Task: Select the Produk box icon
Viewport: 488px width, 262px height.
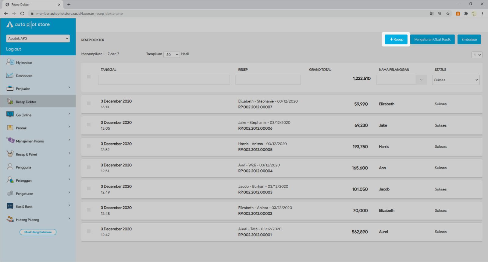Action: click(x=10, y=128)
